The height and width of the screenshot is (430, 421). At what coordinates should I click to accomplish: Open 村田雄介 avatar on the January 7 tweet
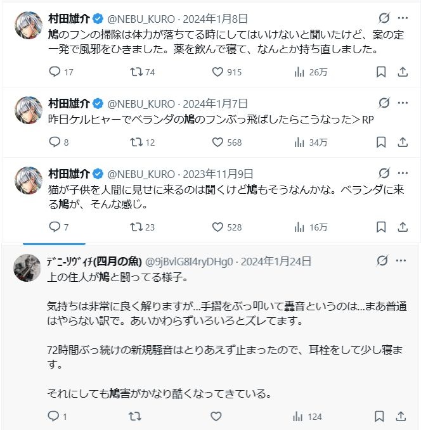[29, 110]
